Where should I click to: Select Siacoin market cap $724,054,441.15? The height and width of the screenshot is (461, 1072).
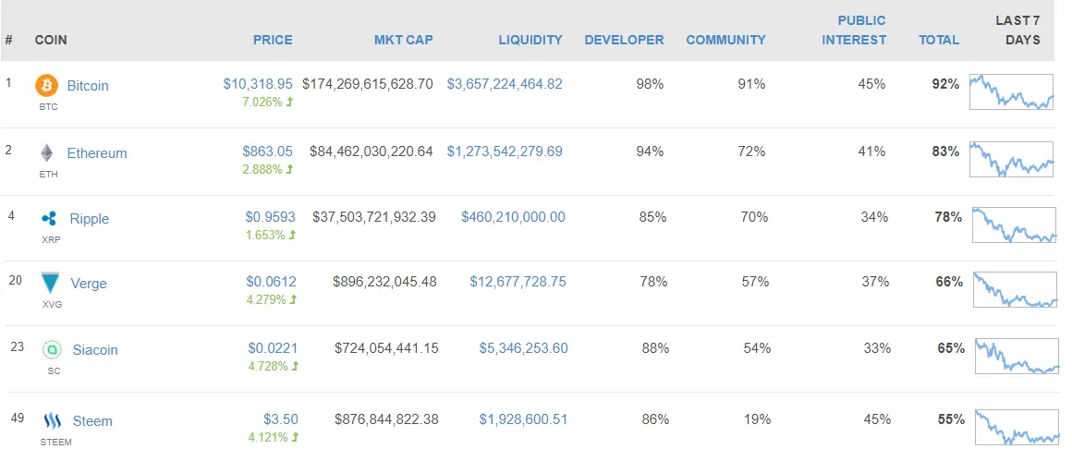[387, 348]
